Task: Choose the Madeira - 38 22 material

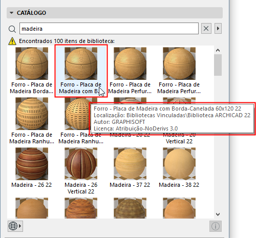Action: pos(179,168)
